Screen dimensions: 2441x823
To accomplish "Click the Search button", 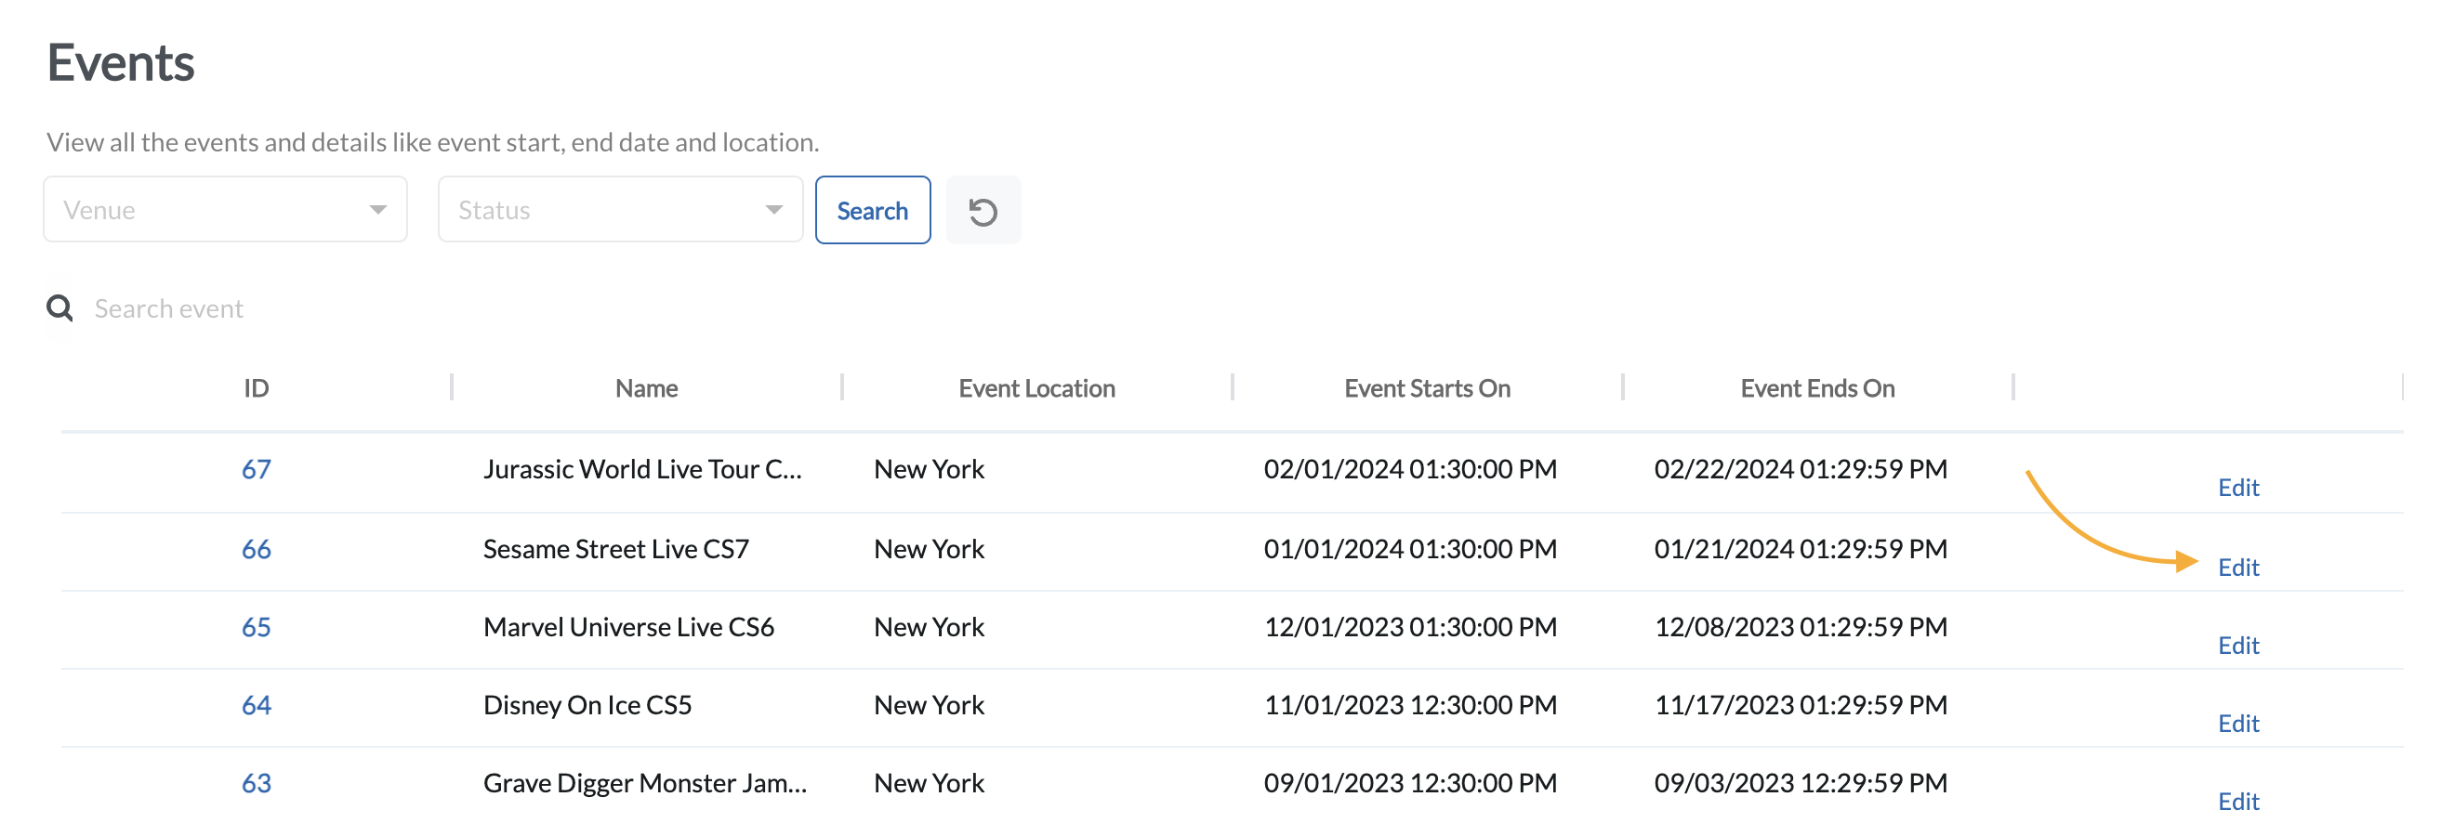I will coord(872,210).
